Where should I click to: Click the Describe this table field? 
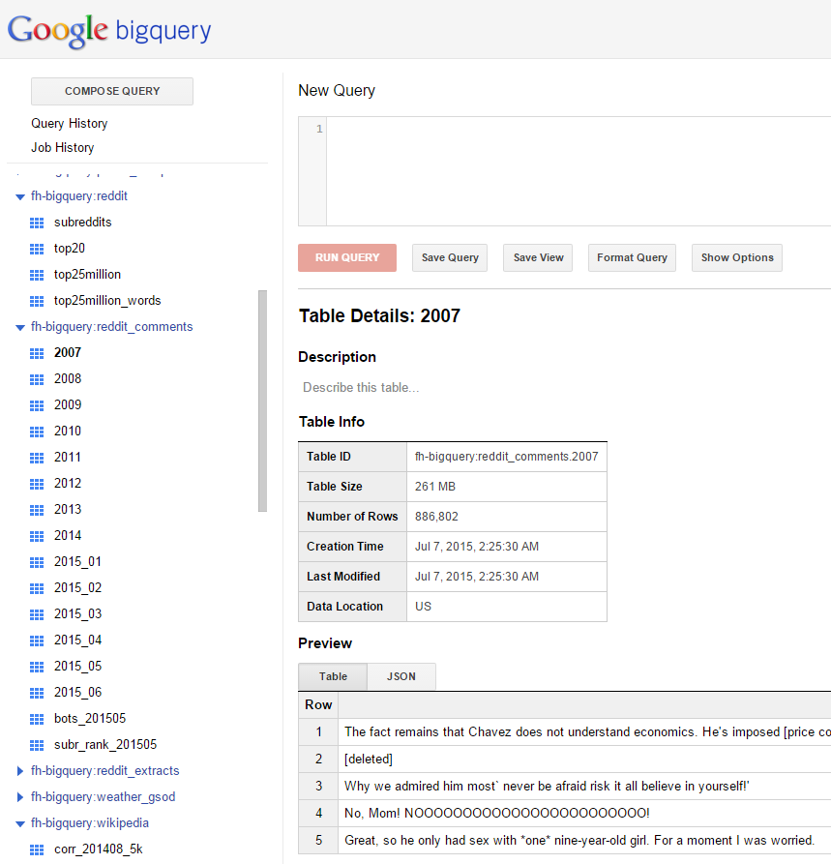pyautogui.click(x=361, y=388)
